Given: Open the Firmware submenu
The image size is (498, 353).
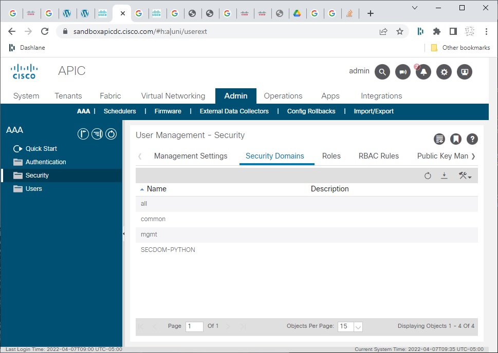Looking at the screenshot, I should coord(168,111).
